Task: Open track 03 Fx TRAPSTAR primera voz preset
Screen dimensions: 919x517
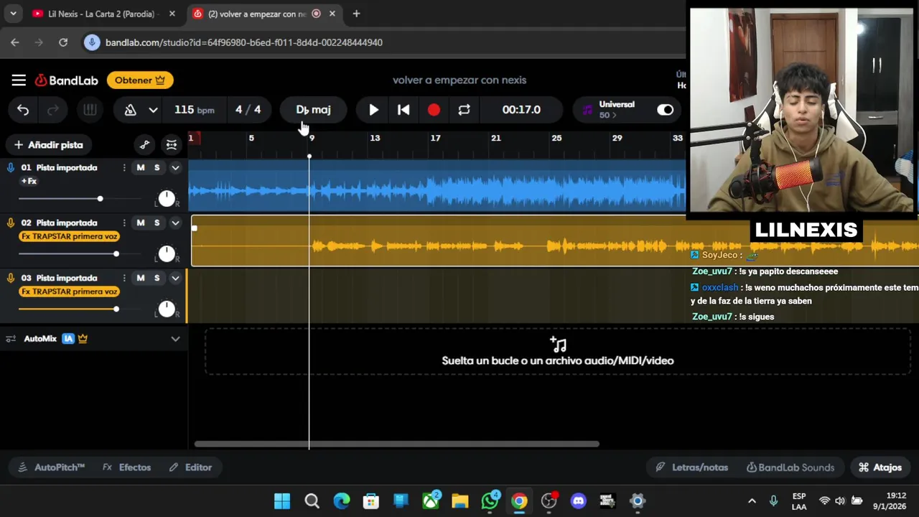Action: coord(70,292)
